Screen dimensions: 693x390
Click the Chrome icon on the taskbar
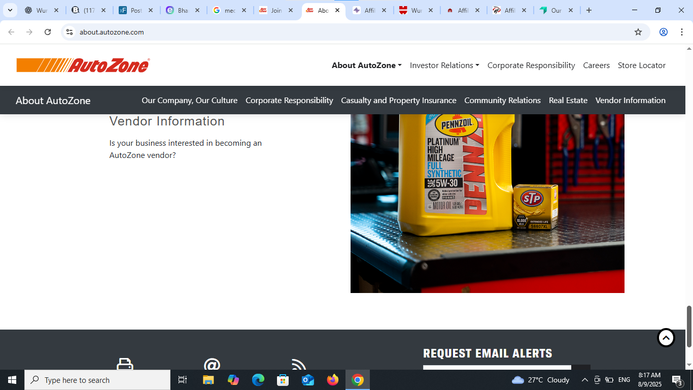(358, 380)
